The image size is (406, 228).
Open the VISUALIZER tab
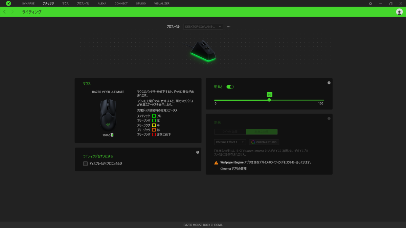point(162,3)
